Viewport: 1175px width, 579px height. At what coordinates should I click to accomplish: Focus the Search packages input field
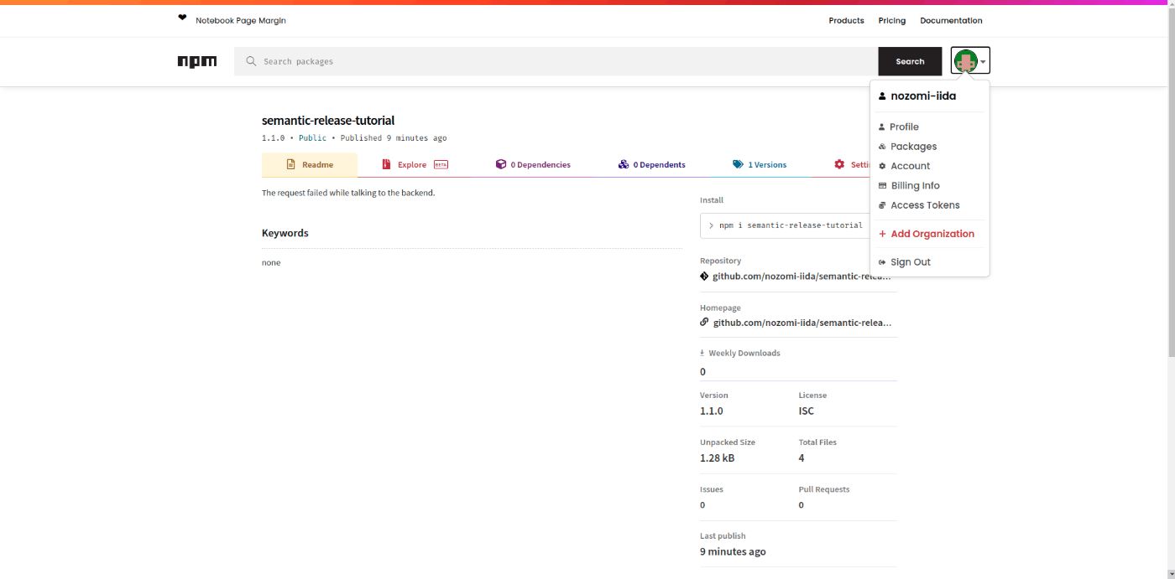(556, 61)
